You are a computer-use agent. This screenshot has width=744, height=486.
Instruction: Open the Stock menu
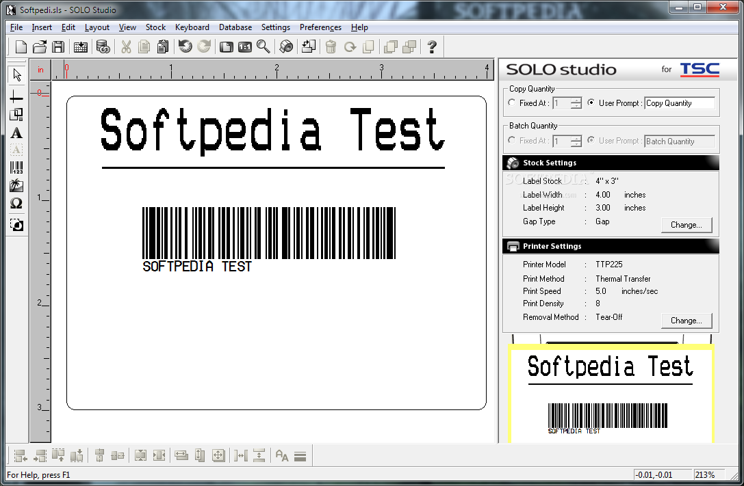click(155, 27)
